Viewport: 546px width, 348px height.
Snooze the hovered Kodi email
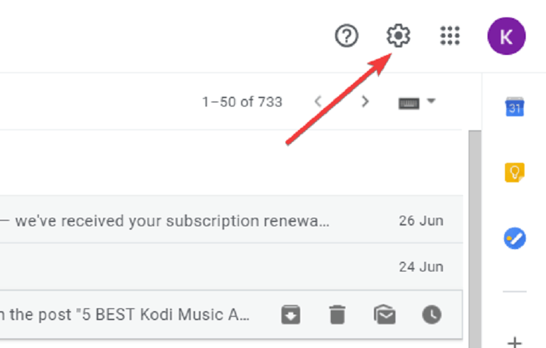(x=432, y=315)
